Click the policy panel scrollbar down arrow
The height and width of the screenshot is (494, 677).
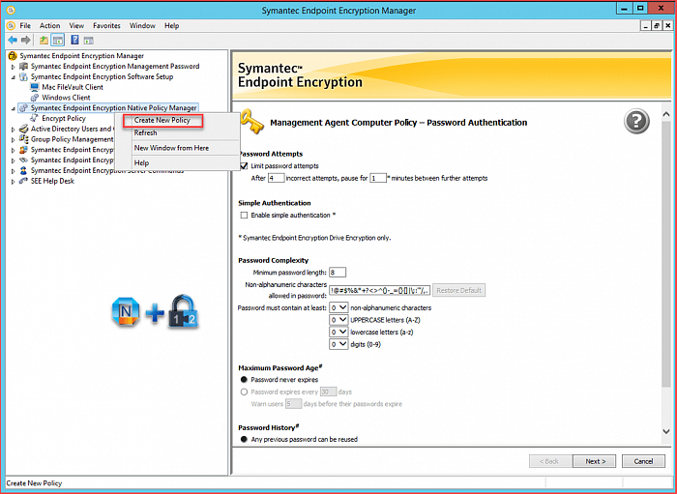coord(665,431)
